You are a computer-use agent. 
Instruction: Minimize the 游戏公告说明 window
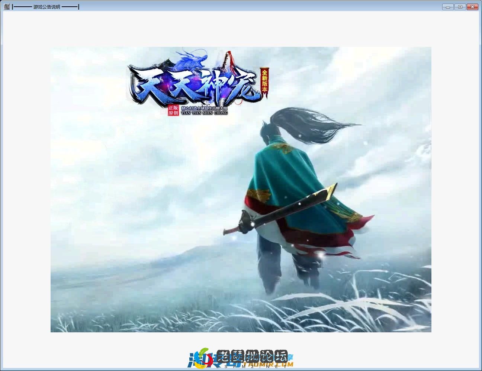point(448,7)
